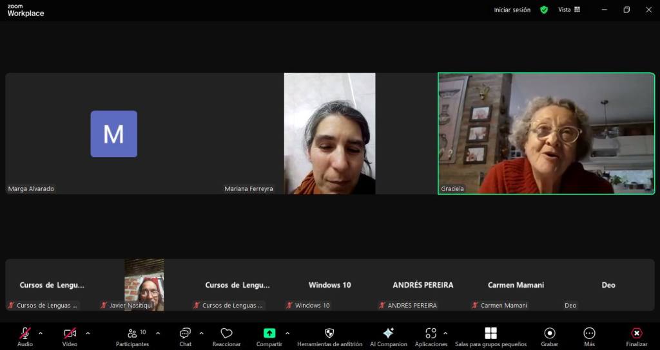
Task: Expand video options arrow next to Video
Action: click(88, 333)
